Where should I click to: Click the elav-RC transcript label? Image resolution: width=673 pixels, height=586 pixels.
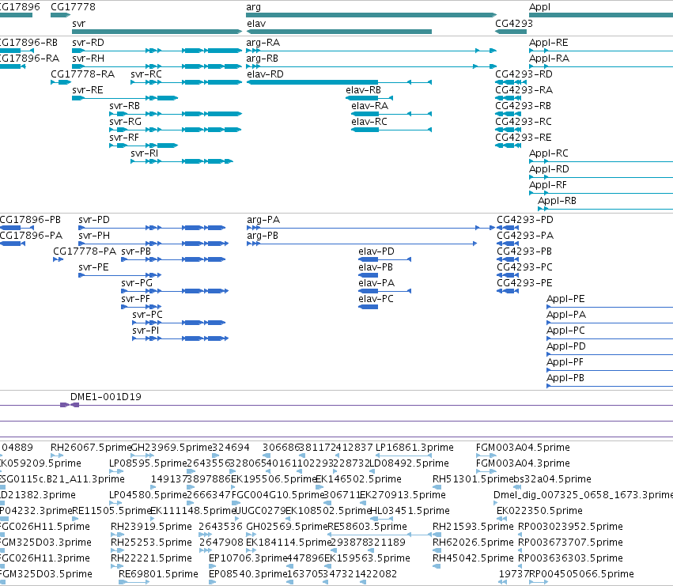369,122
